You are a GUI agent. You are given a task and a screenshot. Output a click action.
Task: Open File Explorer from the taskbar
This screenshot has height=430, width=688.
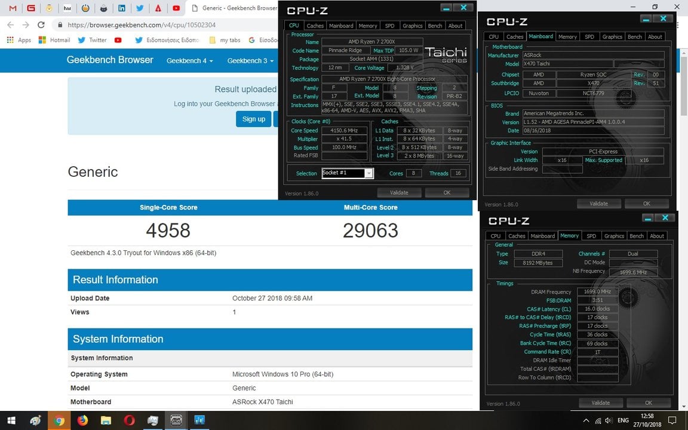tap(106, 420)
